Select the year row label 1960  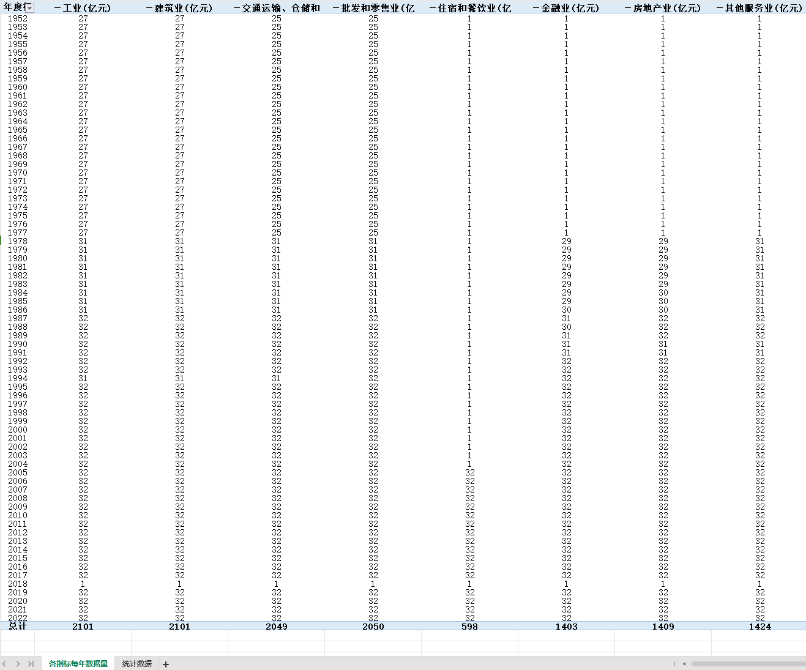[18, 87]
